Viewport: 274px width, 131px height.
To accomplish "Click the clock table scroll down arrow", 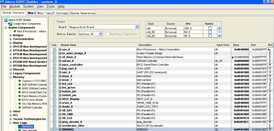I will [220, 36].
